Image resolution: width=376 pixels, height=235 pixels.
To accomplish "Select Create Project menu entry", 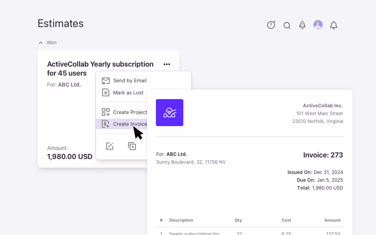I will tap(130, 112).
